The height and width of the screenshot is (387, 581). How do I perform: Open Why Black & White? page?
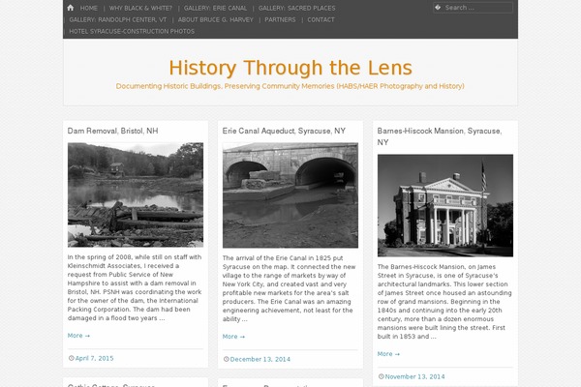[140, 8]
